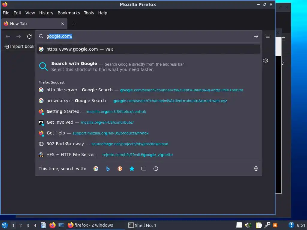The image size is (307, 230).
Task: Open http file server Google Search suggestion
Action: pyautogui.click(x=148, y=90)
